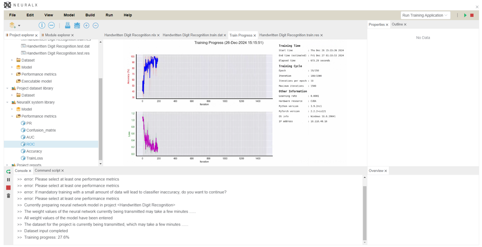
Task: Click the vertical dots circle toolbar icon
Action: click(42, 26)
